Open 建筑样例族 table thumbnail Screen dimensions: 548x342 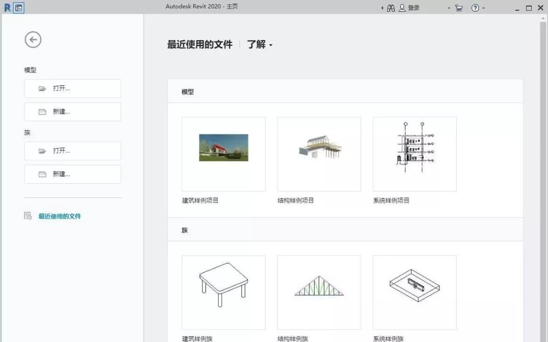pyautogui.click(x=223, y=292)
